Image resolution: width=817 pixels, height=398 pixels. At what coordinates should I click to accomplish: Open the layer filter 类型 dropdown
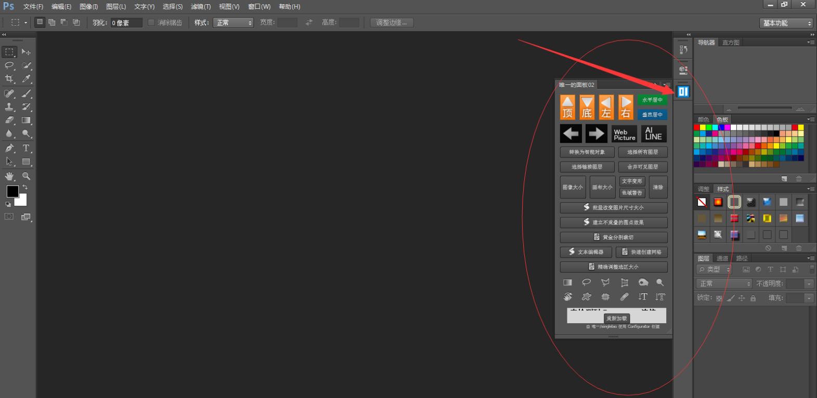click(x=714, y=269)
